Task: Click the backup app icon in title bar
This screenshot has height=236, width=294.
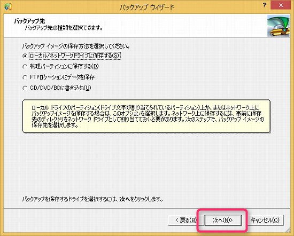Action: click(8, 7)
